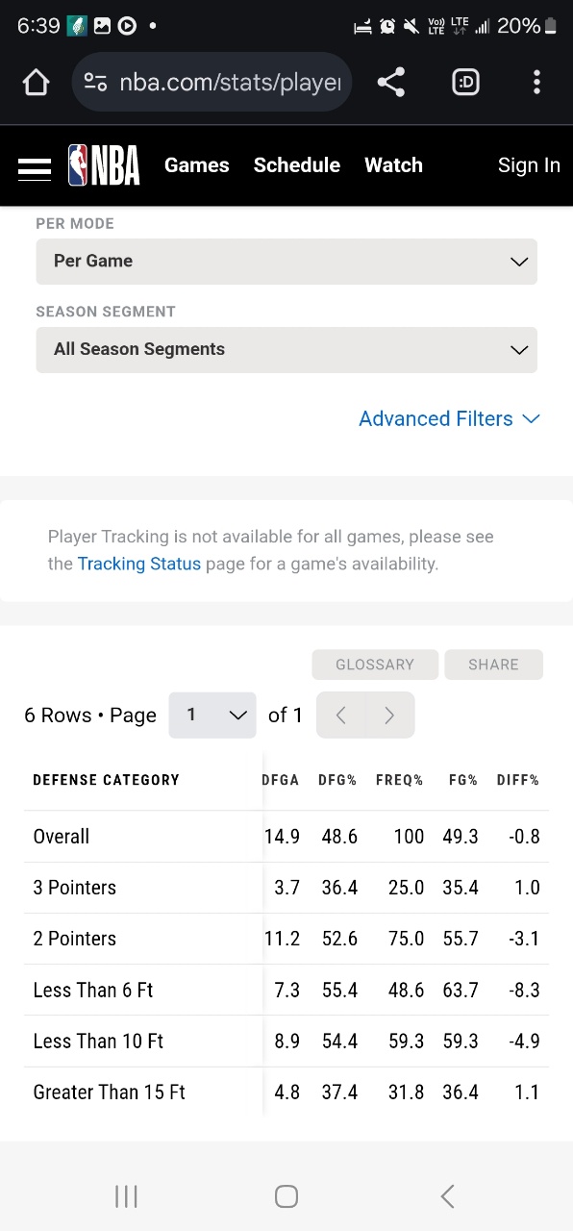Open the Games menu item
Screen dimensions: 573x1231
coord(196,165)
